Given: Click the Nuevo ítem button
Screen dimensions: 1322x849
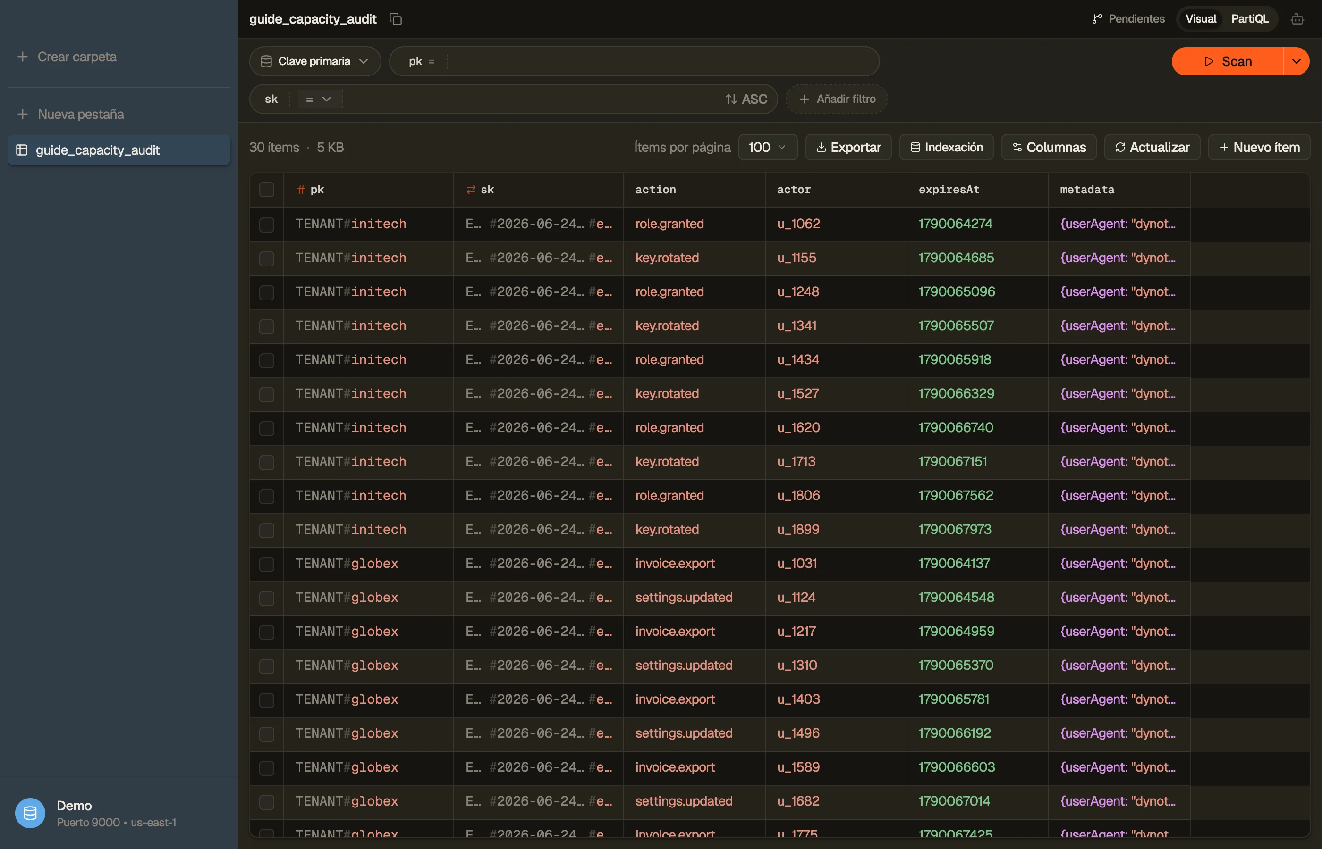Looking at the screenshot, I should 1259,147.
